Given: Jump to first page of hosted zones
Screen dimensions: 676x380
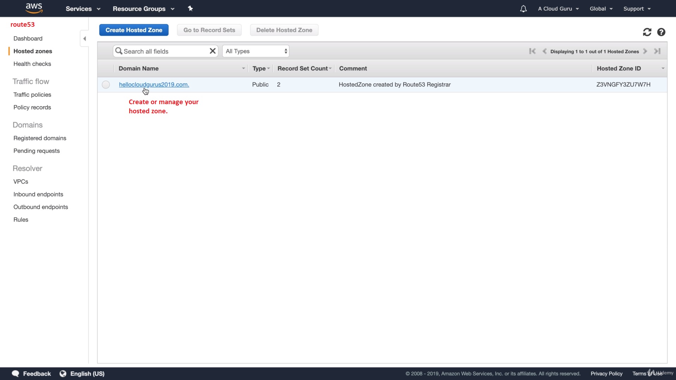Looking at the screenshot, I should click(532, 51).
